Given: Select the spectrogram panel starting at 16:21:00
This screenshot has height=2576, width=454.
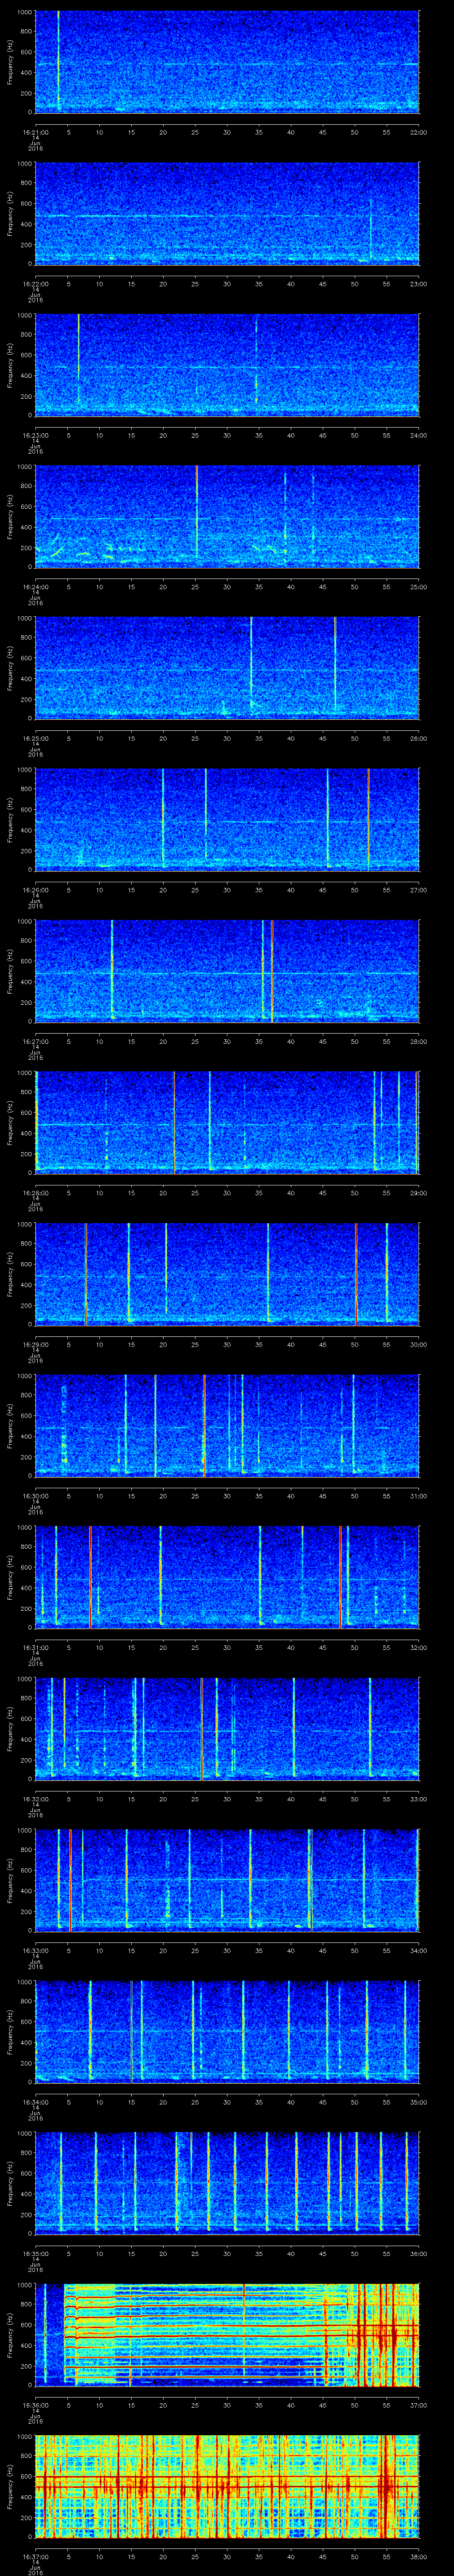Looking at the screenshot, I should point(227,62).
